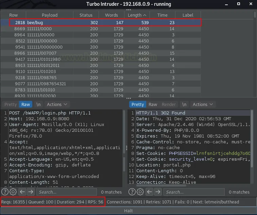257x215 pixels.
Task: Switch response viewer to Render tab
Action: [x=169, y=105]
